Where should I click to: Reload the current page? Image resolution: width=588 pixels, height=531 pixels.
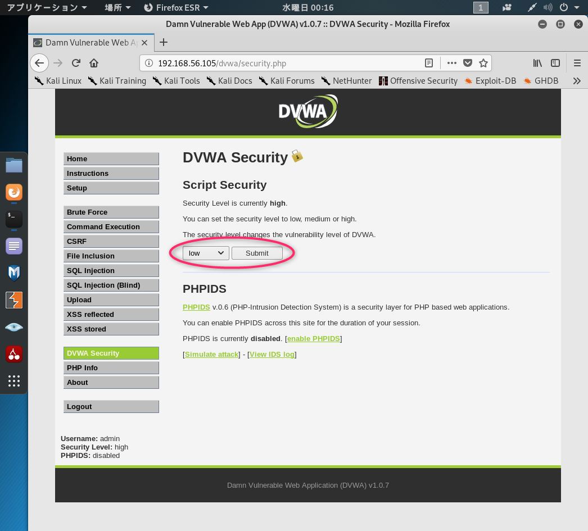(x=76, y=63)
